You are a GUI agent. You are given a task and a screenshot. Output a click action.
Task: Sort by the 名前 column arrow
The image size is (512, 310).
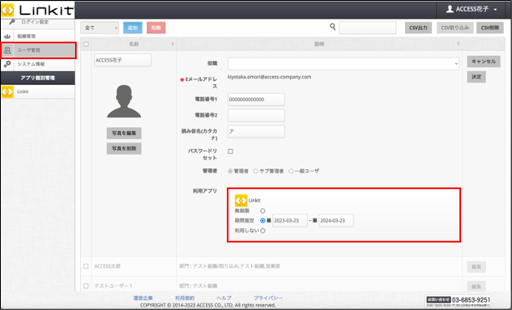click(173, 43)
